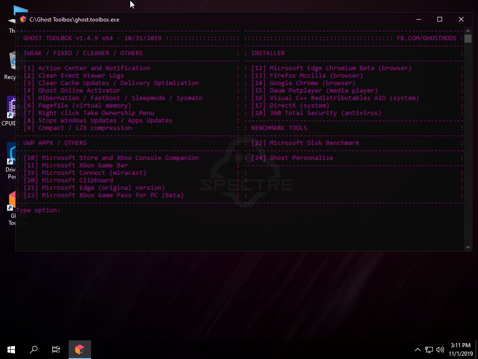The width and height of the screenshot is (478, 359).
Task: Select '[6] Pagefile (virtual memory)' line
Action: pyautogui.click(x=77, y=105)
